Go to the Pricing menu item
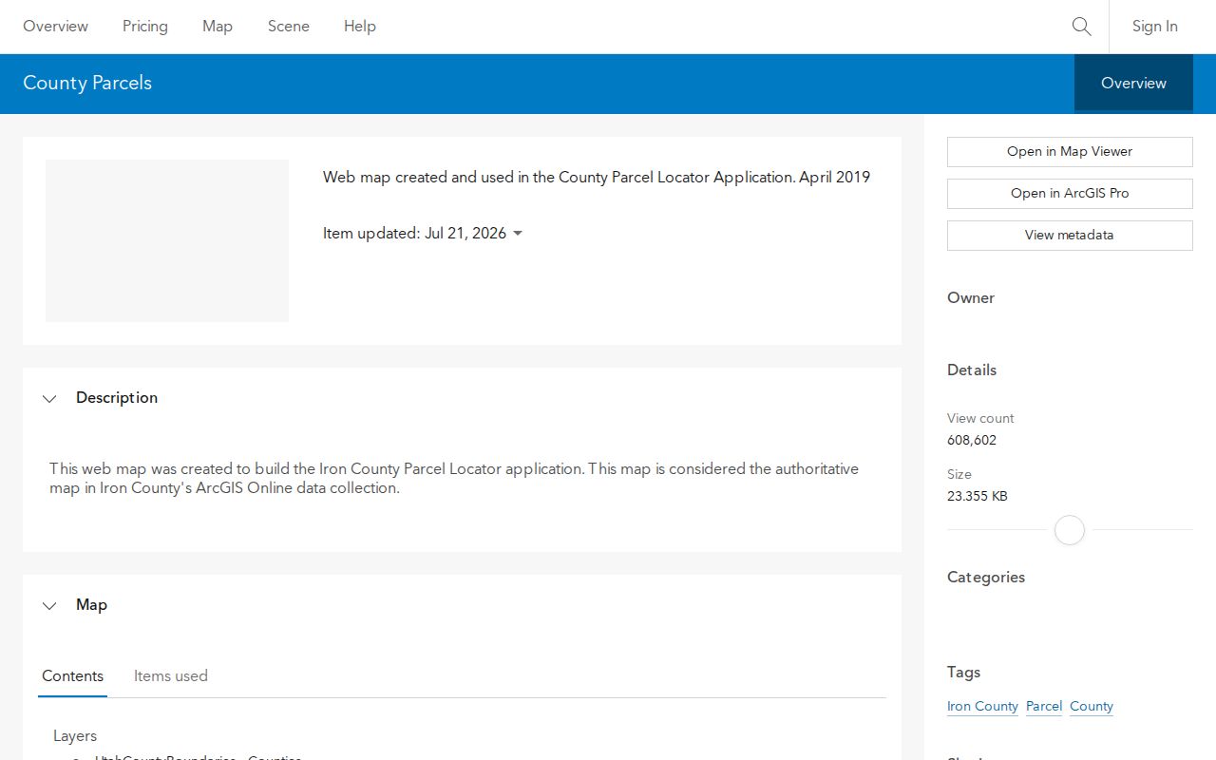The height and width of the screenshot is (760, 1216). 145,27
